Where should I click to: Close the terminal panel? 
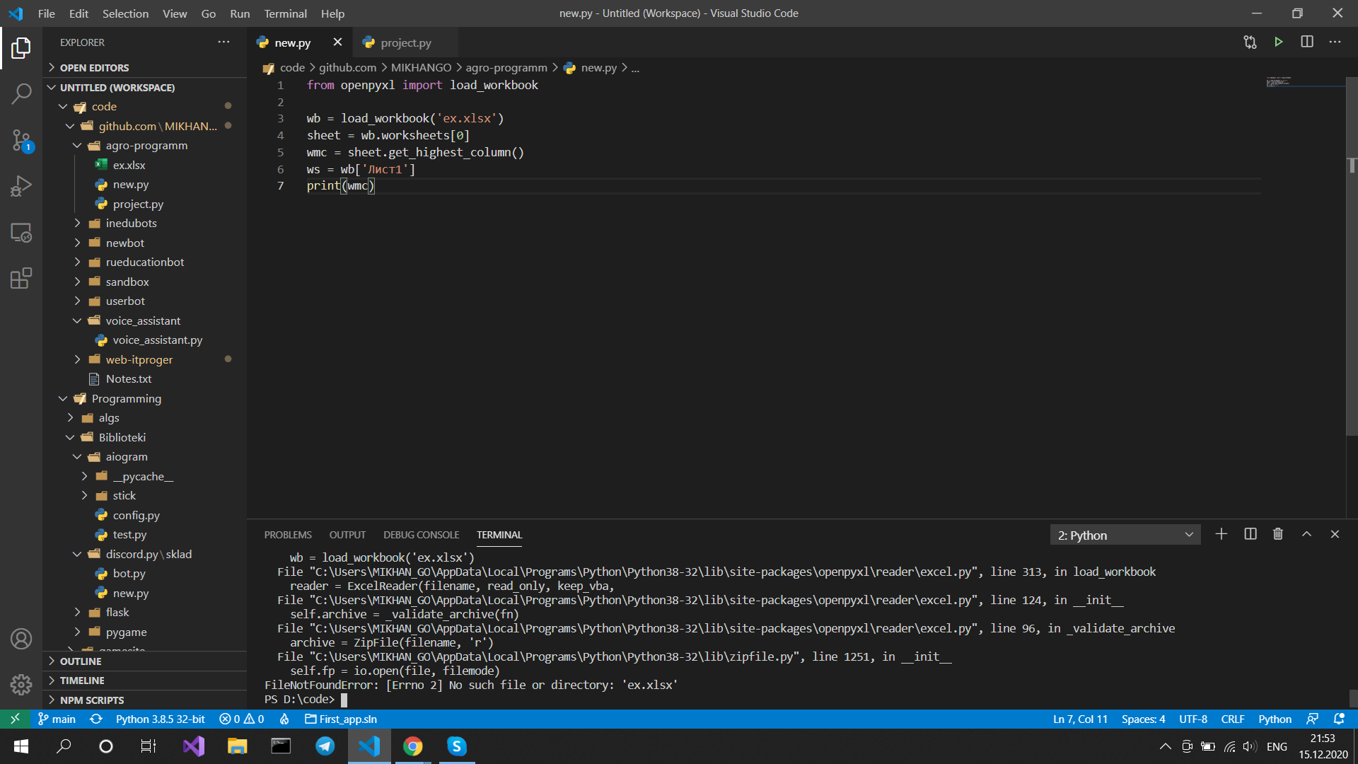click(1335, 534)
